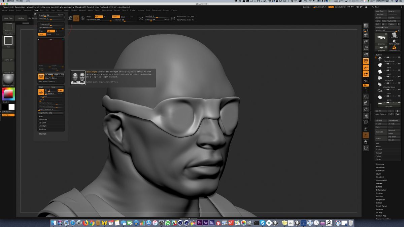Toggle Snap button in floor settings
Screen dimensions: 404x227
[x=60, y=90]
